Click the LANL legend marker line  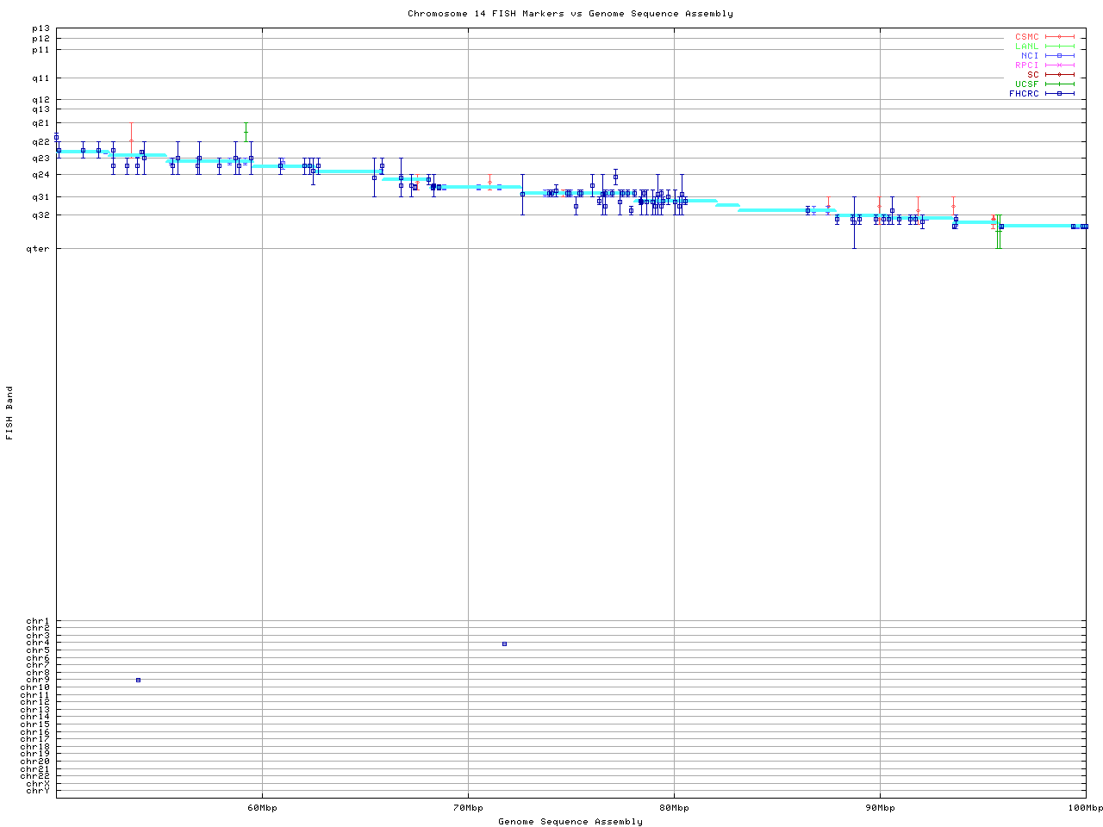tap(1059, 47)
